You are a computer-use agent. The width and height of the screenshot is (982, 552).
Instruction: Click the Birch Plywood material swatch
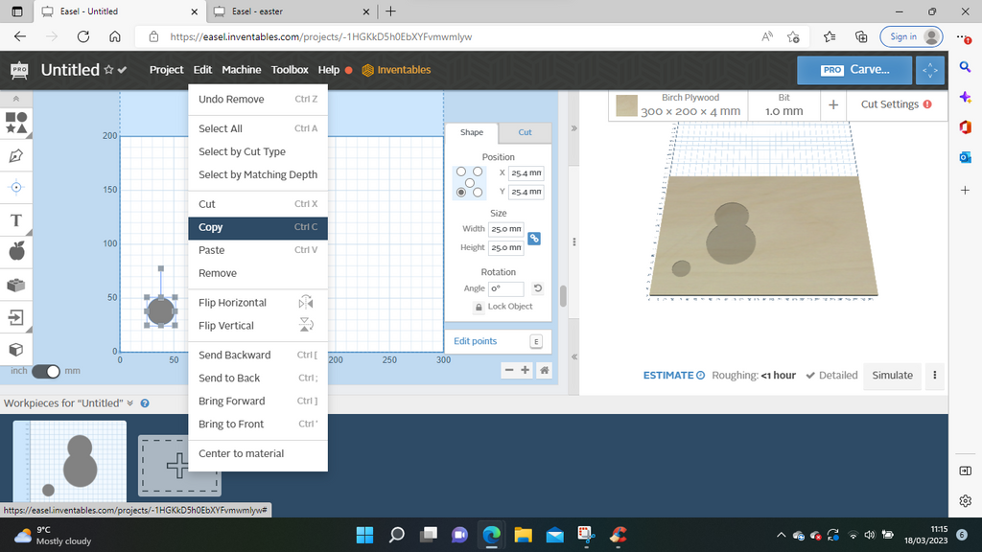[x=626, y=105]
